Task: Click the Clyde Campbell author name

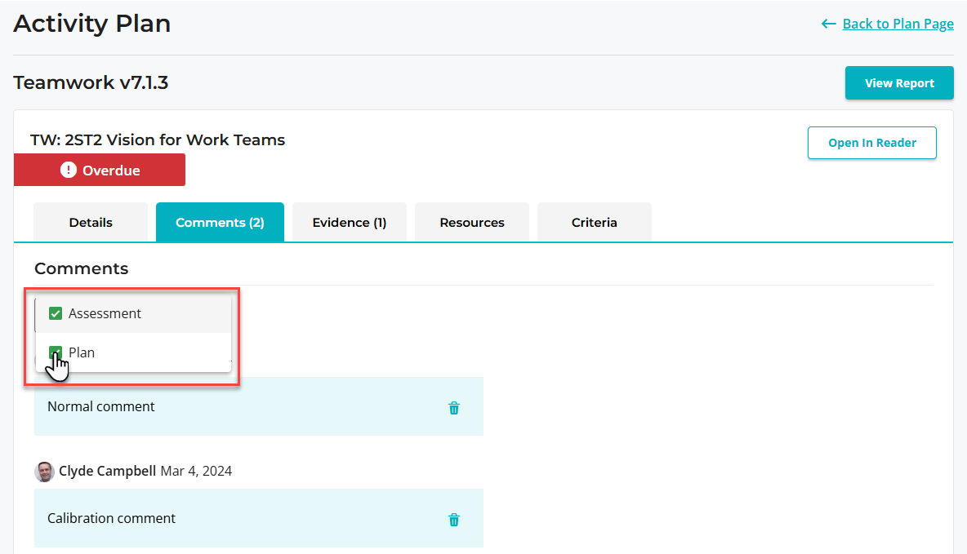Action: (x=107, y=471)
